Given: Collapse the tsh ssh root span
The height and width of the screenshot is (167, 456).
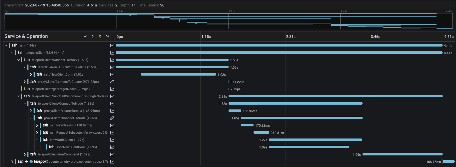Looking at the screenshot, I should tap(6, 45).
